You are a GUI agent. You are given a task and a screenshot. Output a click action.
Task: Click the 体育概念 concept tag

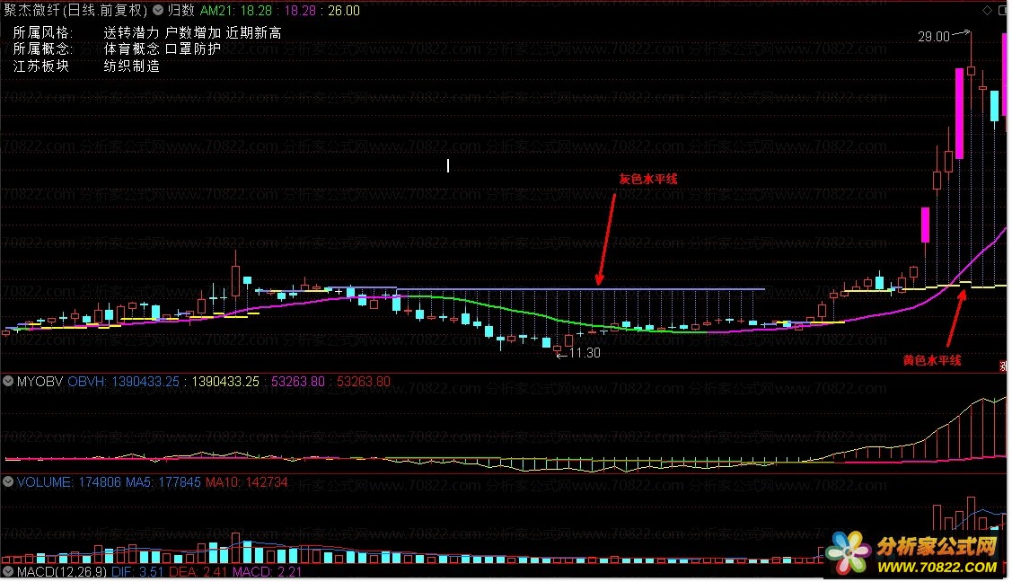(x=131, y=49)
